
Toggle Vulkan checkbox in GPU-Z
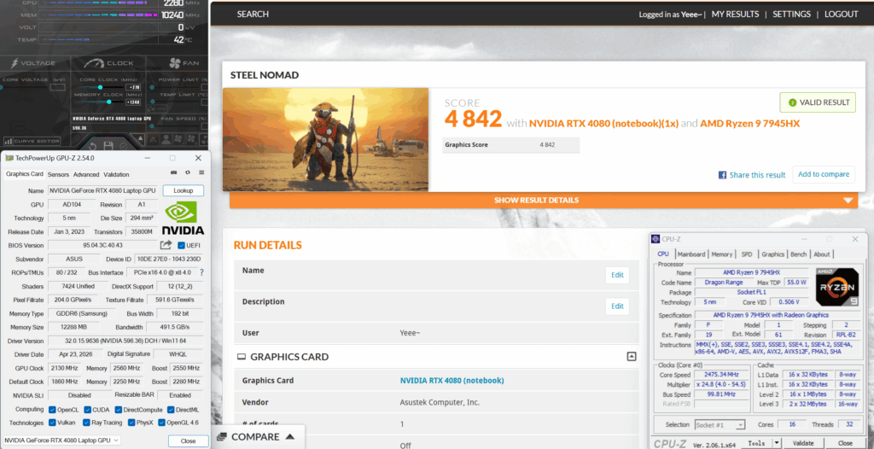coord(52,423)
